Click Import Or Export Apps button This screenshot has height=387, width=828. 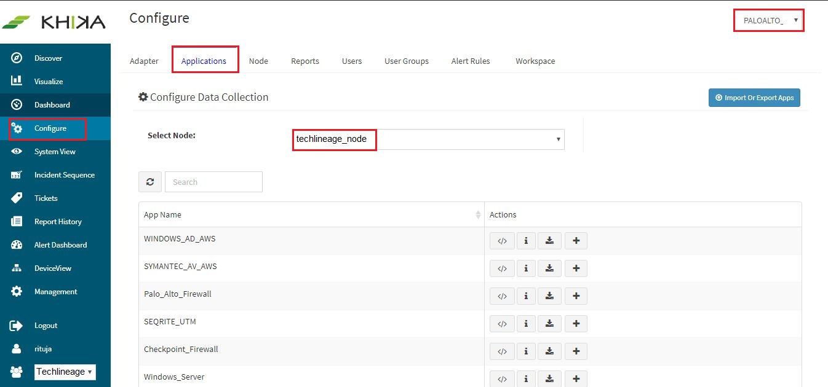[x=754, y=98]
